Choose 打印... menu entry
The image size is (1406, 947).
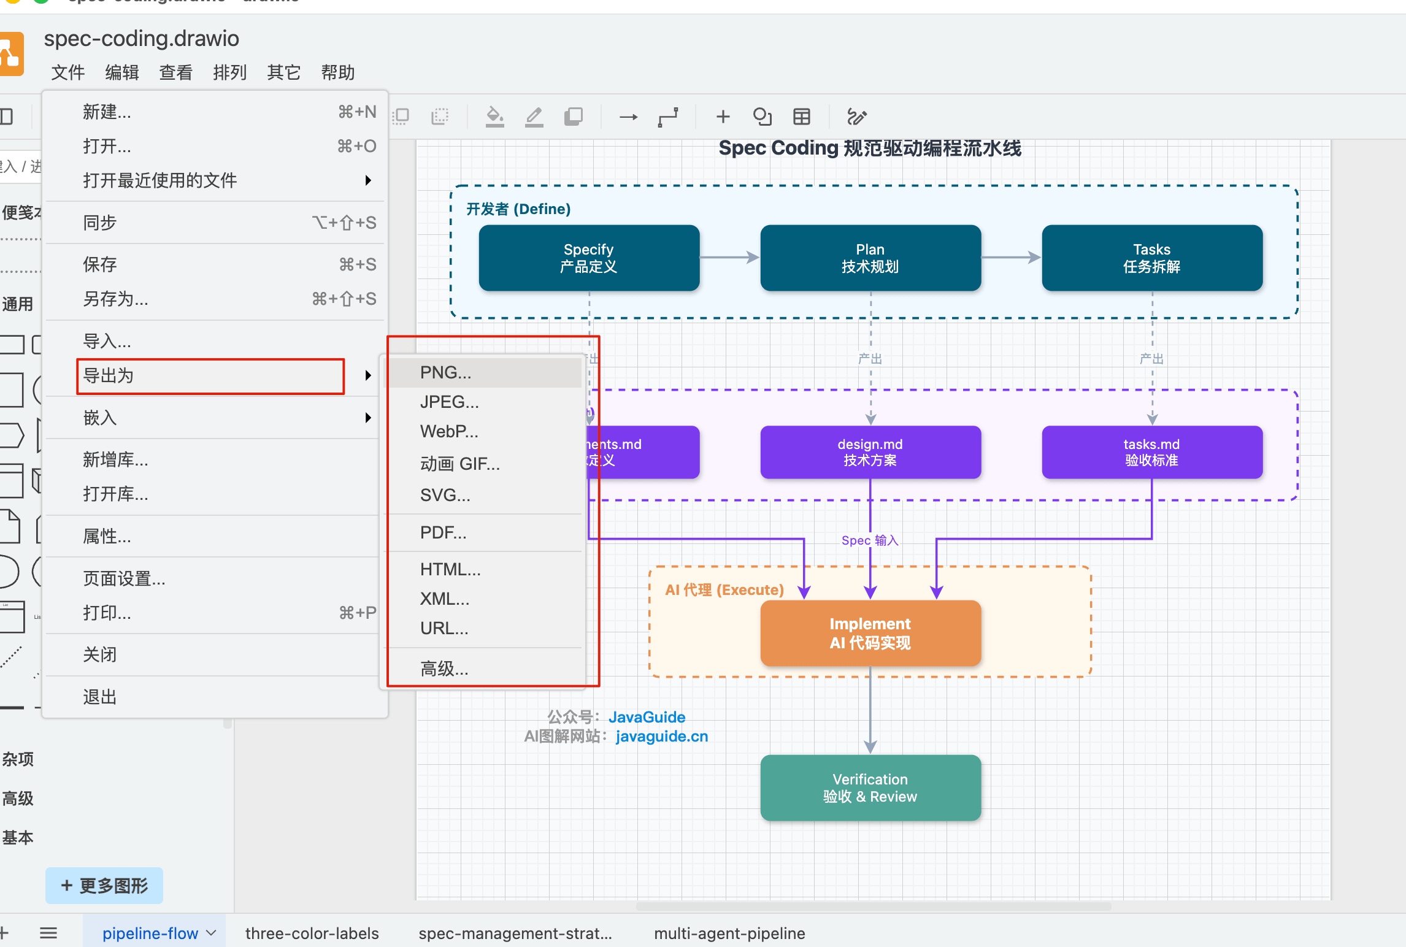point(215,613)
